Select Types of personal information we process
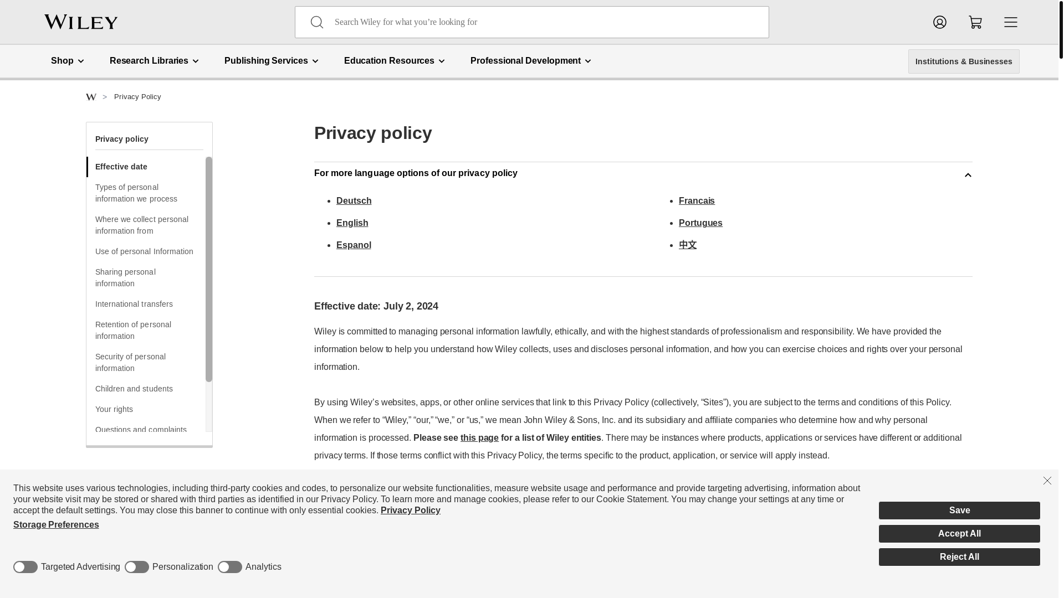The image size is (1064, 598). click(136, 193)
